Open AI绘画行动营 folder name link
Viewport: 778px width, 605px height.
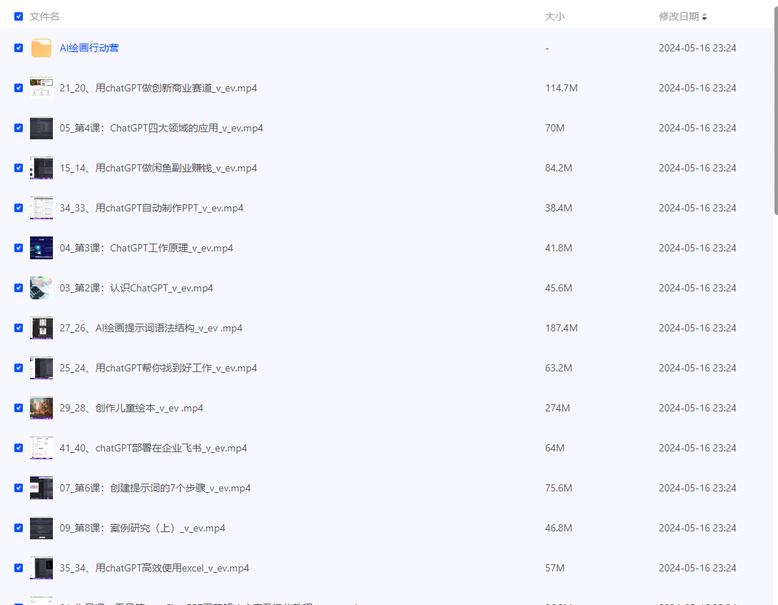pyautogui.click(x=89, y=49)
